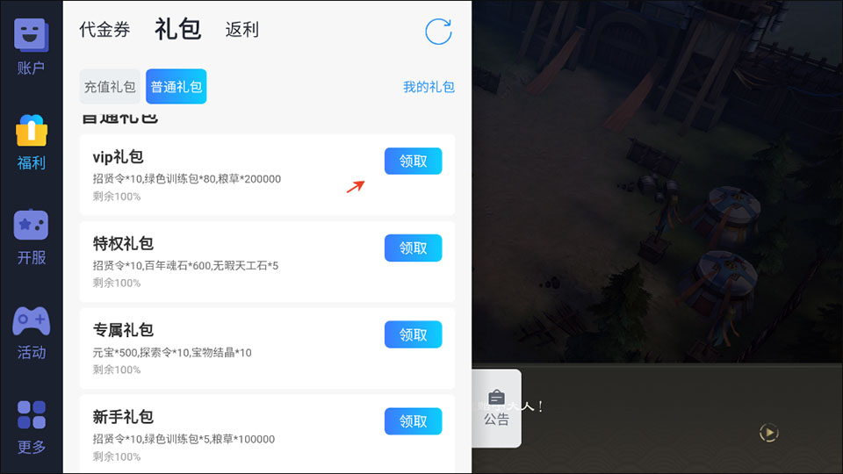Viewport: 843px width, 474px height.
Task: Claim the 专属礼包 with 领取 button
Action: 413,334
